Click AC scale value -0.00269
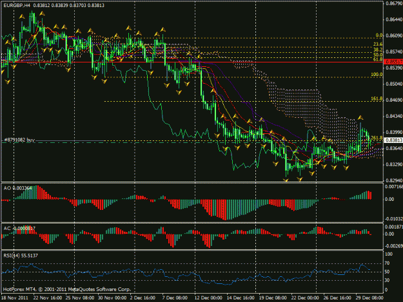Image resolution: width=403 pixels, height=302 pixels. [x=394, y=246]
